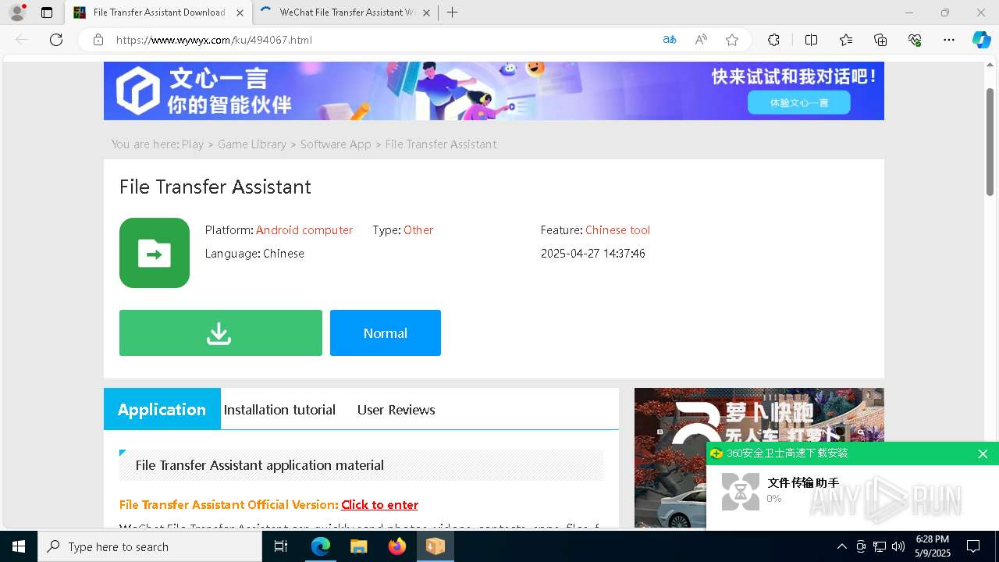Click the banner's blue try-now button
Viewport: 999px width, 562px height.
click(x=798, y=102)
